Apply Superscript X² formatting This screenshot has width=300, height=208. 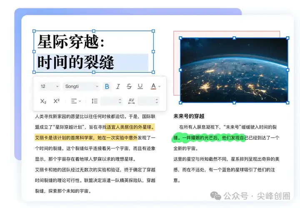[x=56, y=101]
